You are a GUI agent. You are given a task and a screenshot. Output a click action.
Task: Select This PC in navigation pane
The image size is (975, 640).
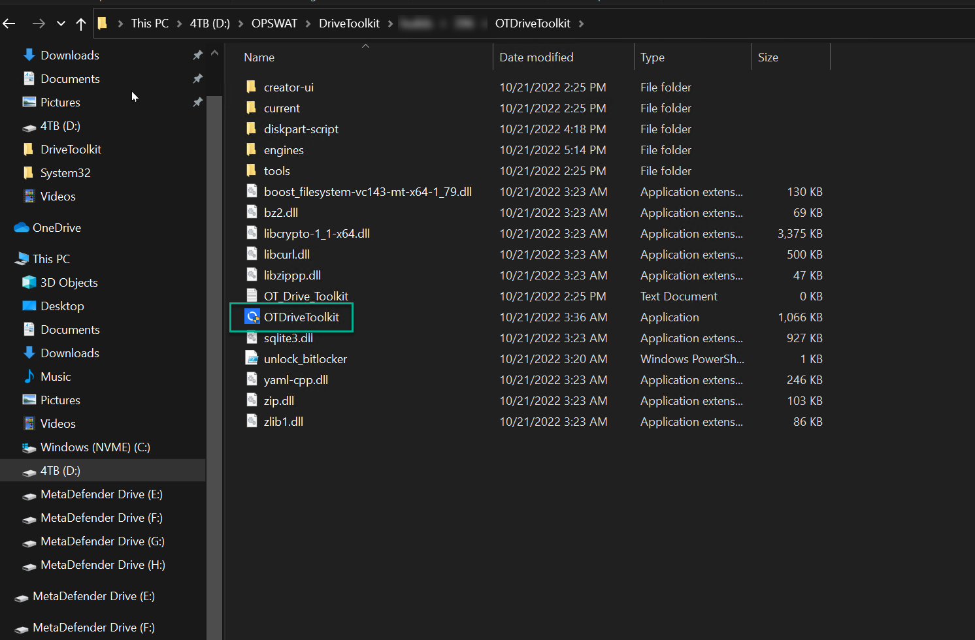(51, 259)
